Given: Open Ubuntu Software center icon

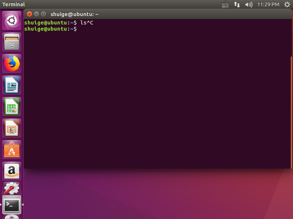Looking at the screenshot, I should [x=12, y=150].
